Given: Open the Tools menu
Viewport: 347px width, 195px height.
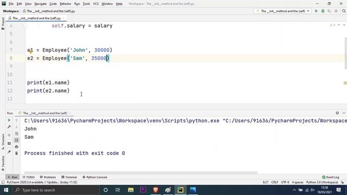Looking at the screenshot, I should point(86,4).
